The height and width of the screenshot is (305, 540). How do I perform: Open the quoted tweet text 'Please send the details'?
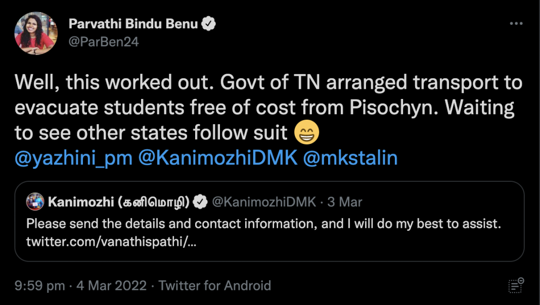click(263, 223)
